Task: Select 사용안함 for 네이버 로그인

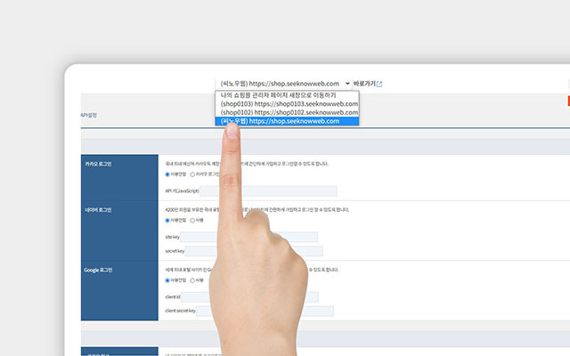Action: (x=167, y=220)
